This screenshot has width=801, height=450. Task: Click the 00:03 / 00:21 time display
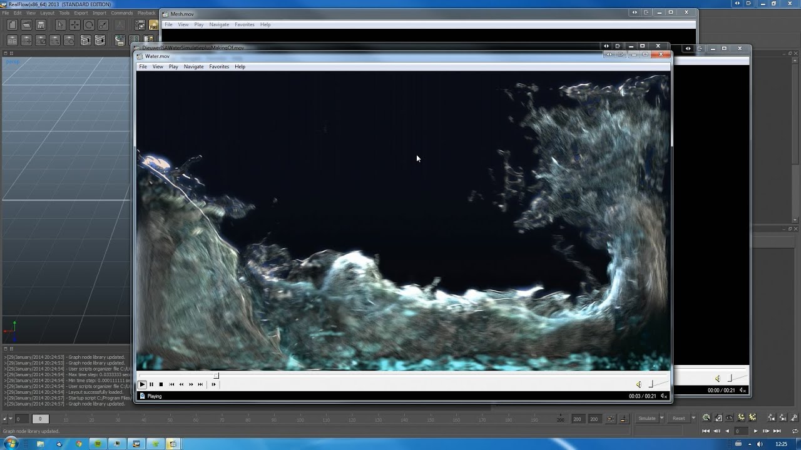click(x=642, y=396)
